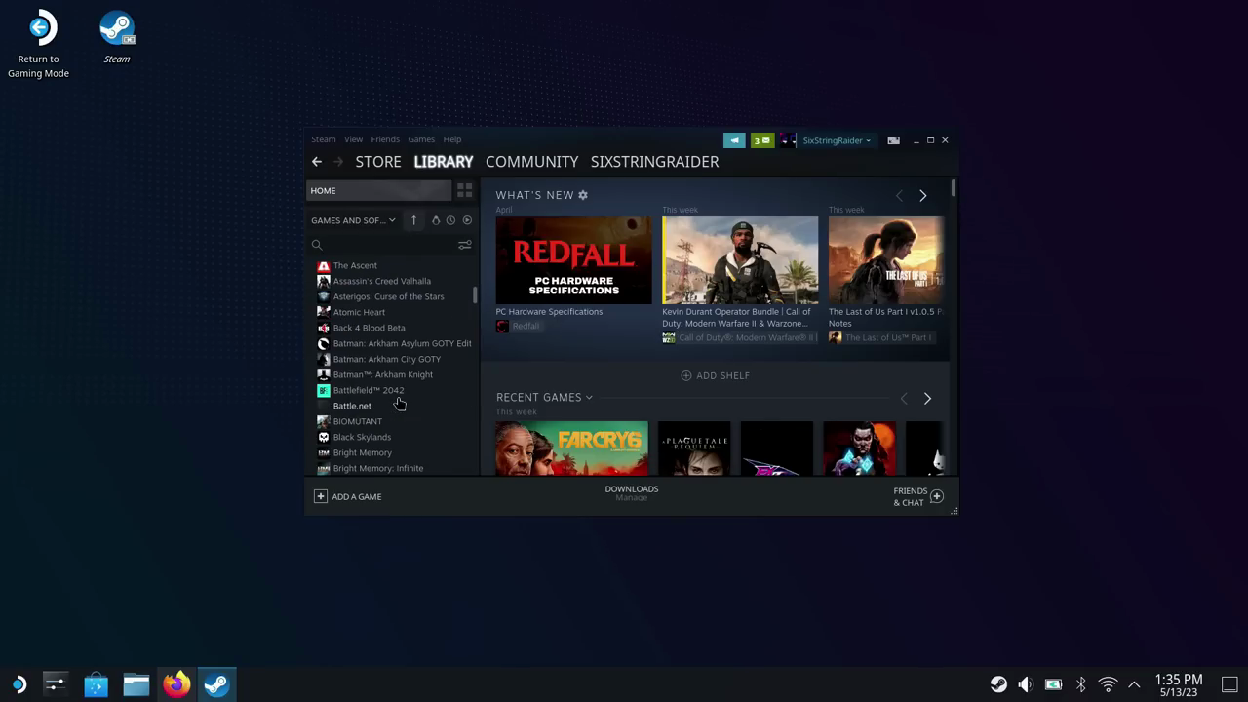
Task: Click the SixStringRaider avatar picture
Action: [788, 140]
